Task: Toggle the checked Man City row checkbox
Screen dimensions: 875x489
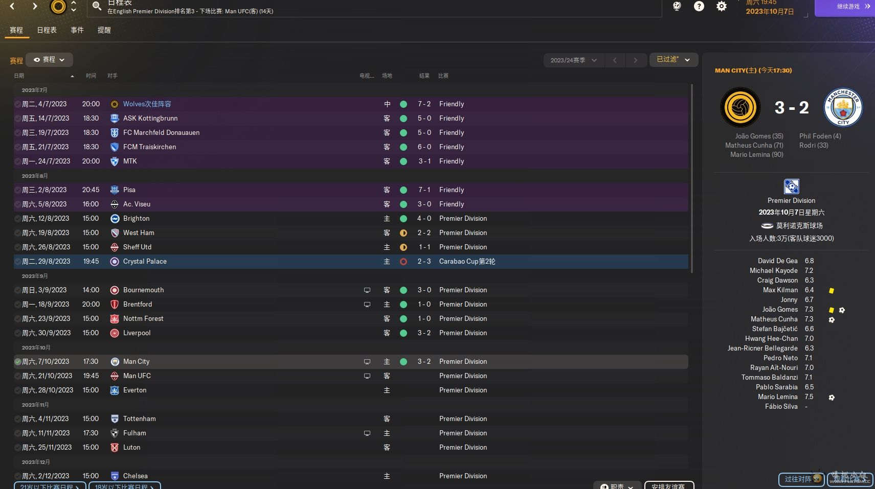Action: [x=17, y=361]
